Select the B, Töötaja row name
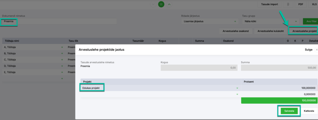Screen dimensions: 318x120 tap(10, 53)
